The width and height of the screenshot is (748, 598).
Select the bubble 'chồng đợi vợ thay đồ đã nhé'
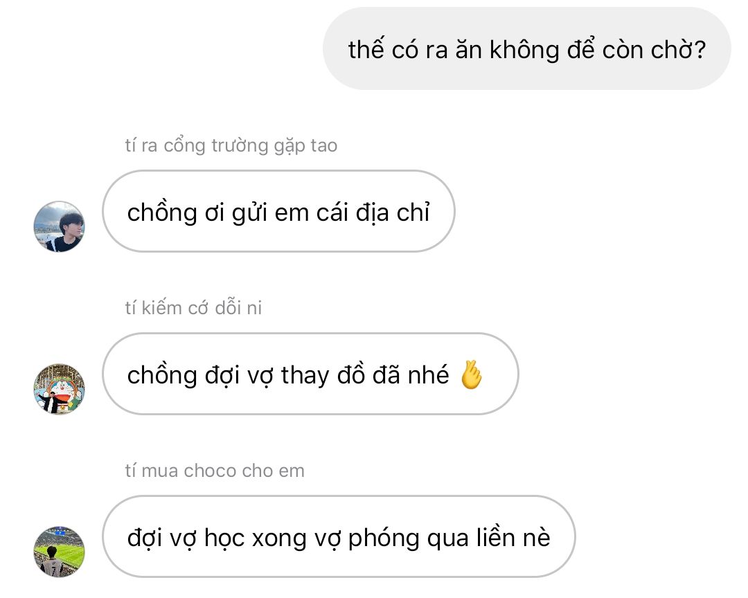coord(310,374)
